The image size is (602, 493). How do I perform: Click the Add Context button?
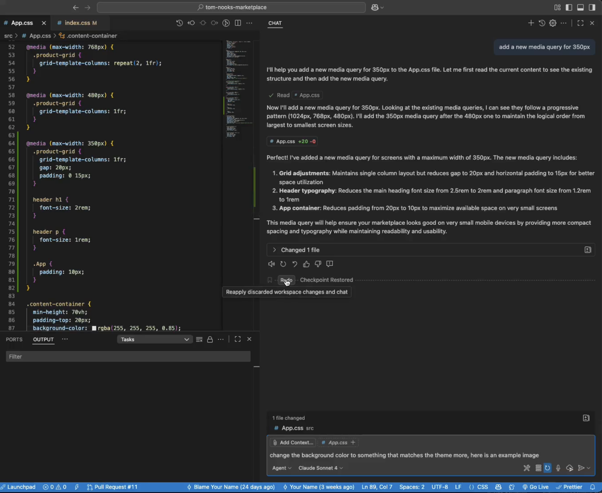292,442
